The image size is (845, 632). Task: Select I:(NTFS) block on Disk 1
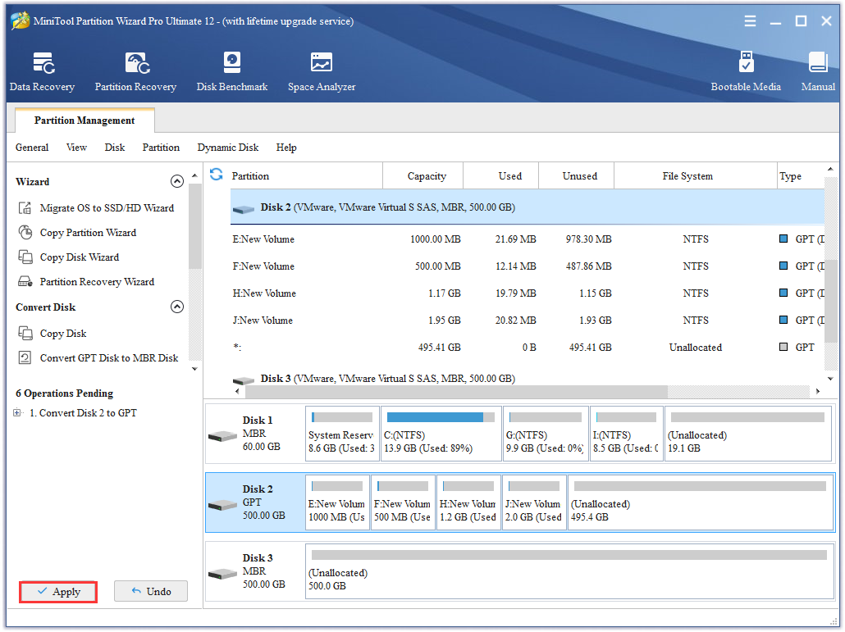pos(627,434)
